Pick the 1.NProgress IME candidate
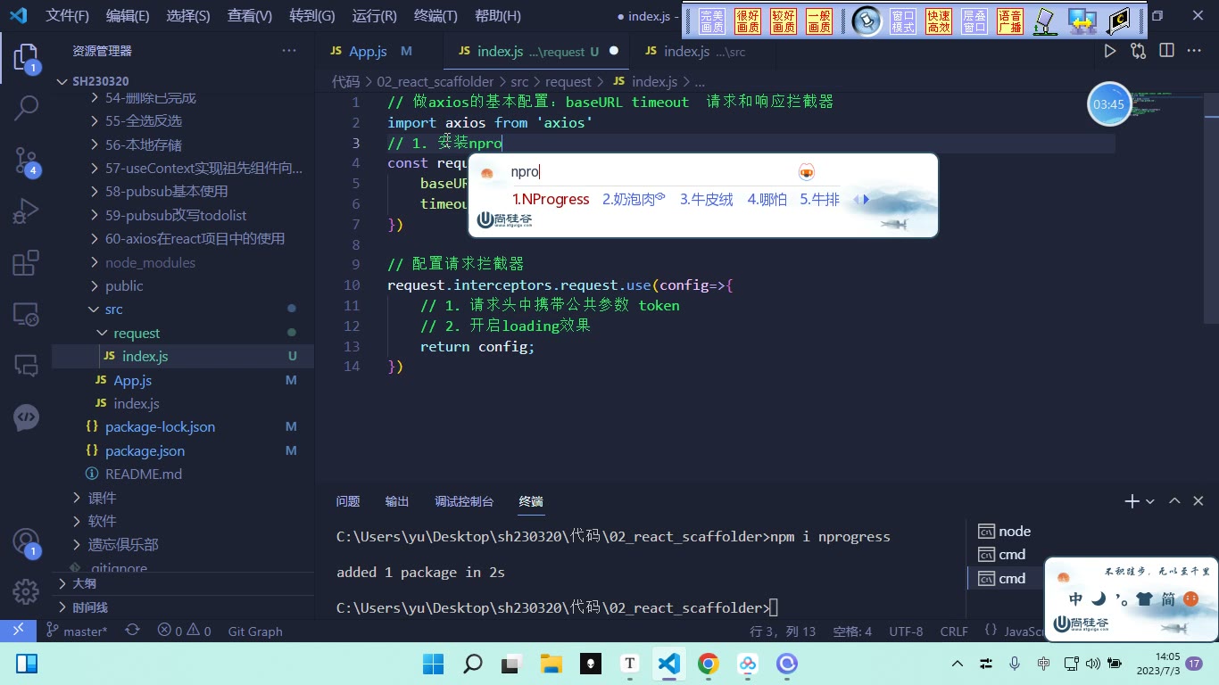The image size is (1219, 685). [551, 199]
